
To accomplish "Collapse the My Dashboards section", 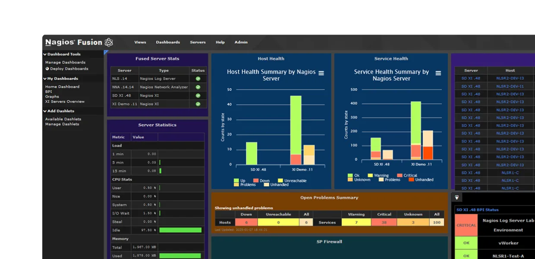I will click(x=45, y=79).
